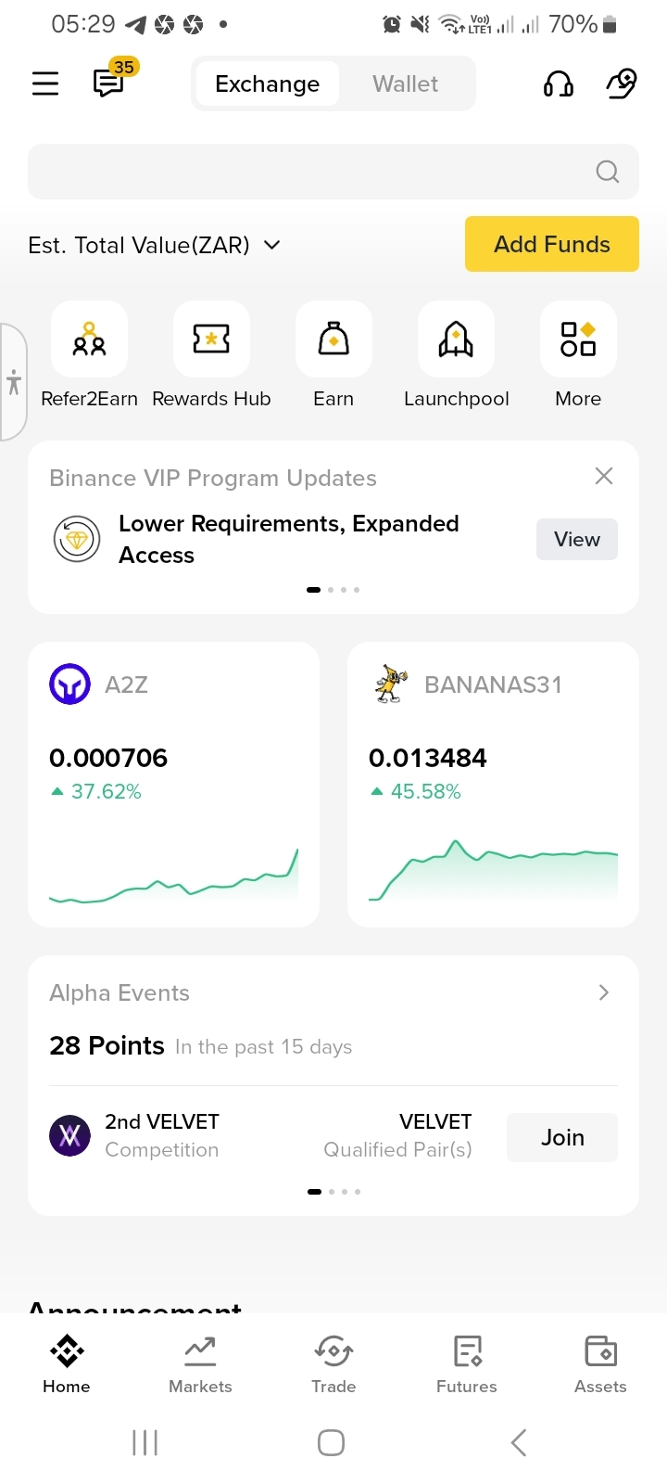Viewport: 667px width, 1484px height.
Task: Select the Exchange mode toggle
Action: pos(267,83)
